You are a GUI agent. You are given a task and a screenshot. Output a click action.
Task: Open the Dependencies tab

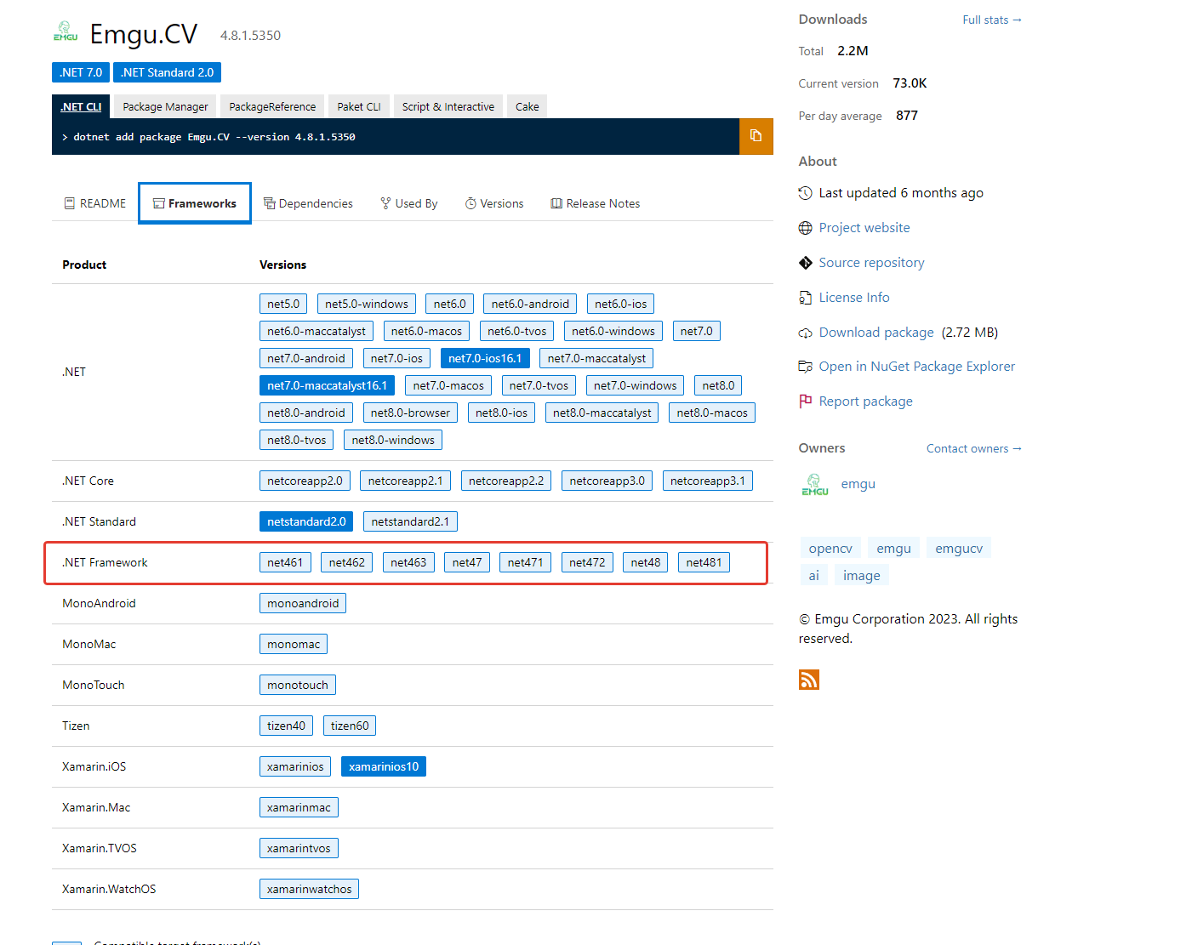click(308, 203)
